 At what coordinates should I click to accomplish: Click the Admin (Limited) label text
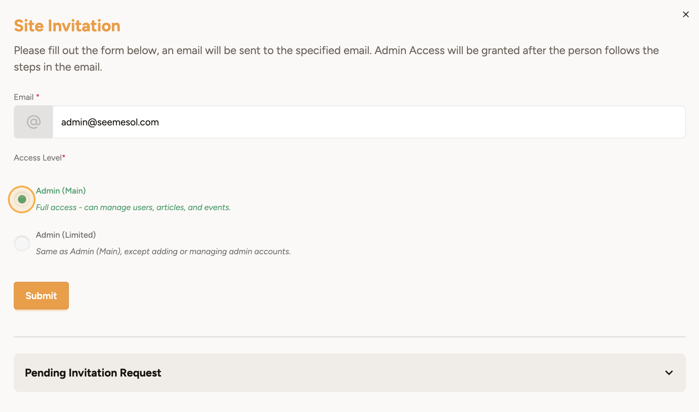tap(66, 235)
